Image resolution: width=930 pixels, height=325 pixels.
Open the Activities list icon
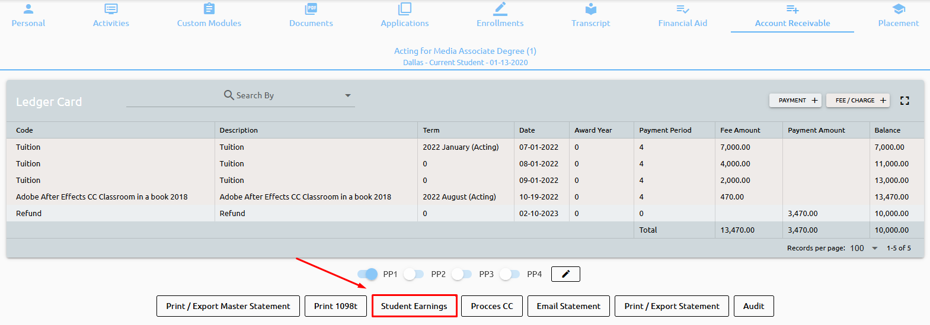tap(111, 9)
